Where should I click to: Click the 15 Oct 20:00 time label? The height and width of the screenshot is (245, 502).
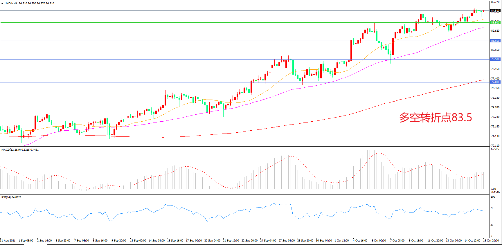[491, 241]
